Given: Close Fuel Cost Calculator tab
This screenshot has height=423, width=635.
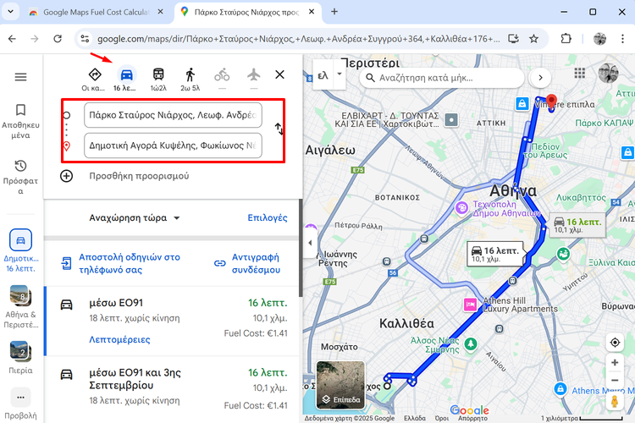Looking at the screenshot, I should tap(160, 12).
